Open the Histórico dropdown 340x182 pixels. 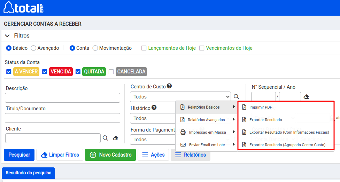153,118
